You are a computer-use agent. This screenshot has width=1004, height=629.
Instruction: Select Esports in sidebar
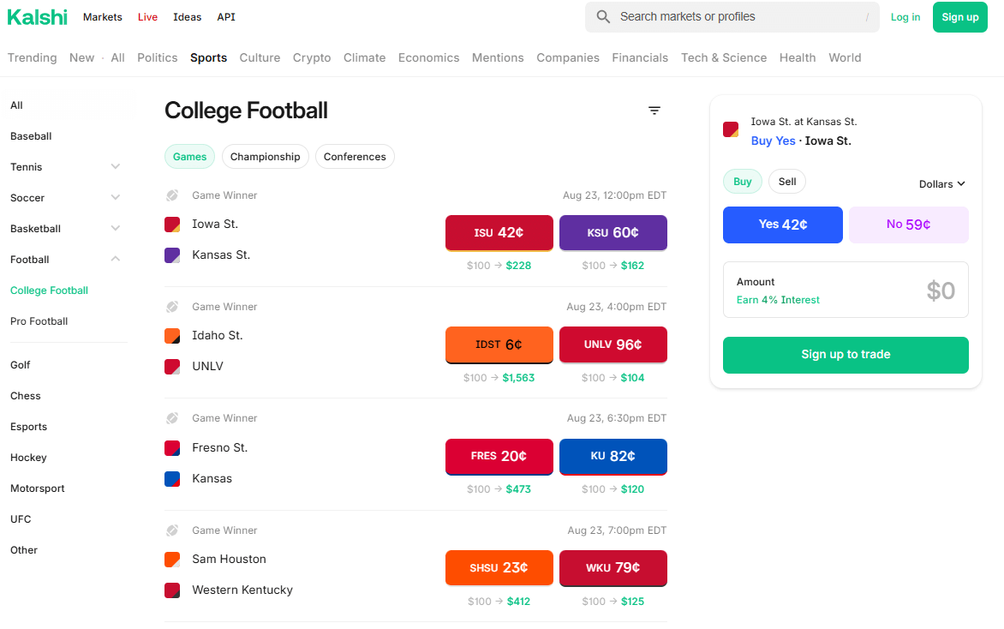pyautogui.click(x=29, y=427)
